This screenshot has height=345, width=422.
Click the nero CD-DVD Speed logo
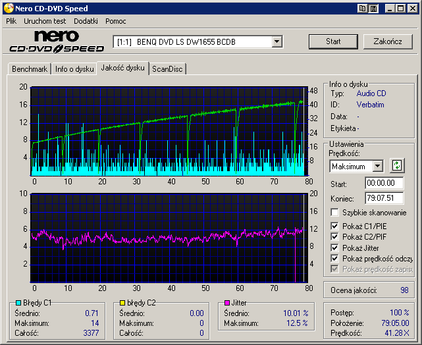coord(57,41)
